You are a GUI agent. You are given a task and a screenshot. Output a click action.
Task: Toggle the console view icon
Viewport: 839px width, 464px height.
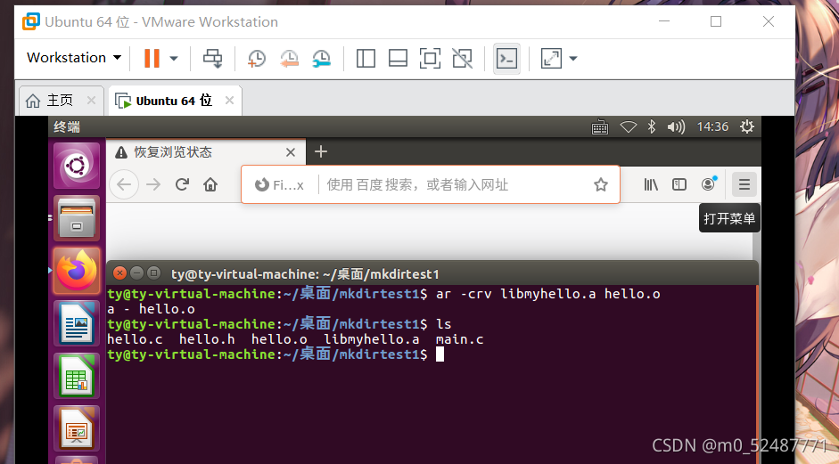(506, 58)
